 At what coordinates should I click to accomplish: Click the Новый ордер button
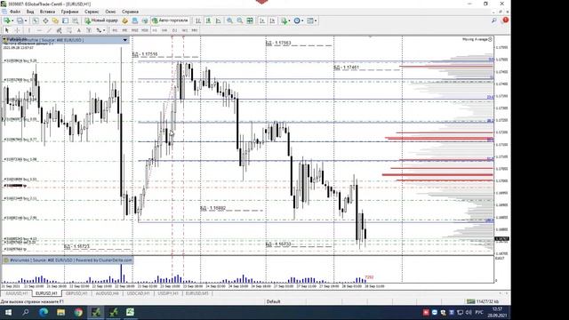101,20
